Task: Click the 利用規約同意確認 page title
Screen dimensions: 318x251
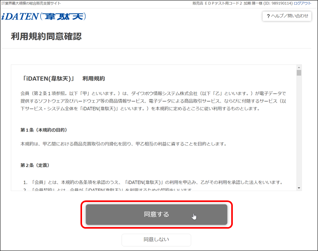Action: (x=46, y=36)
